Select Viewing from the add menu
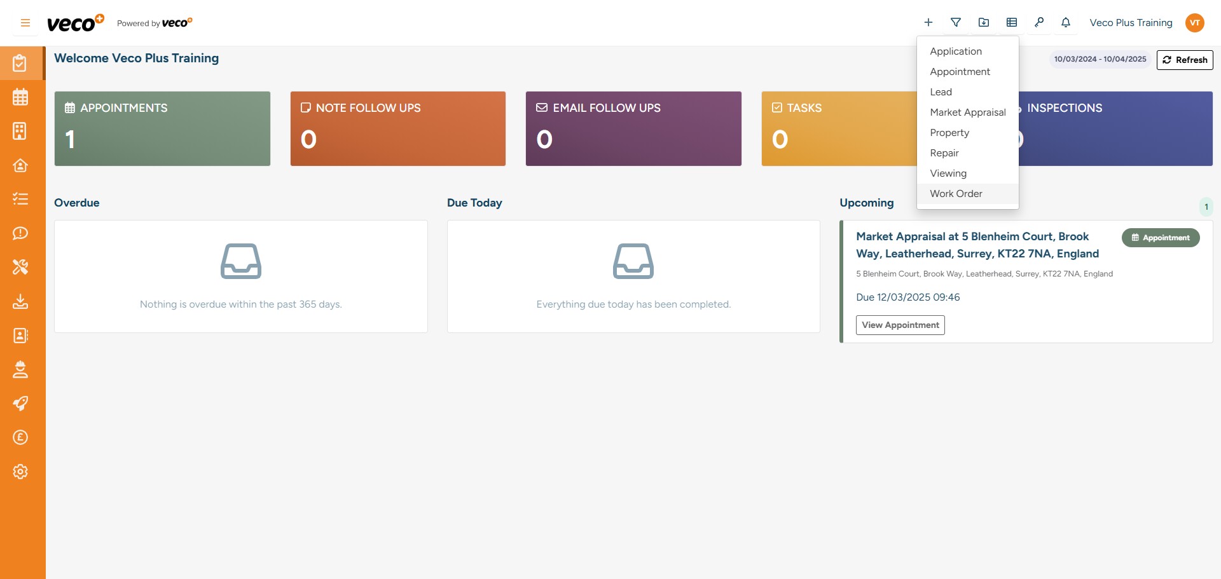1221x579 pixels. point(948,174)
